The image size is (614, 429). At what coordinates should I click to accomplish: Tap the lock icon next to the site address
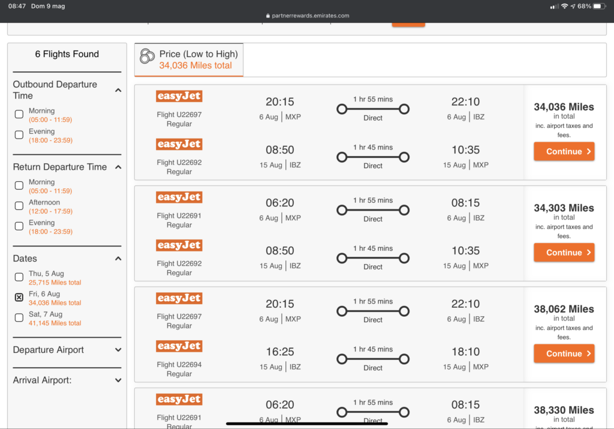(x=268, y=16)
